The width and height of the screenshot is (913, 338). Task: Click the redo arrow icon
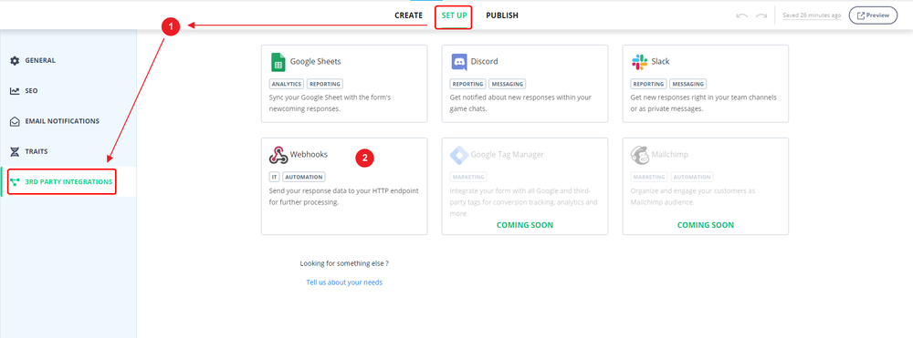point(761,15)
